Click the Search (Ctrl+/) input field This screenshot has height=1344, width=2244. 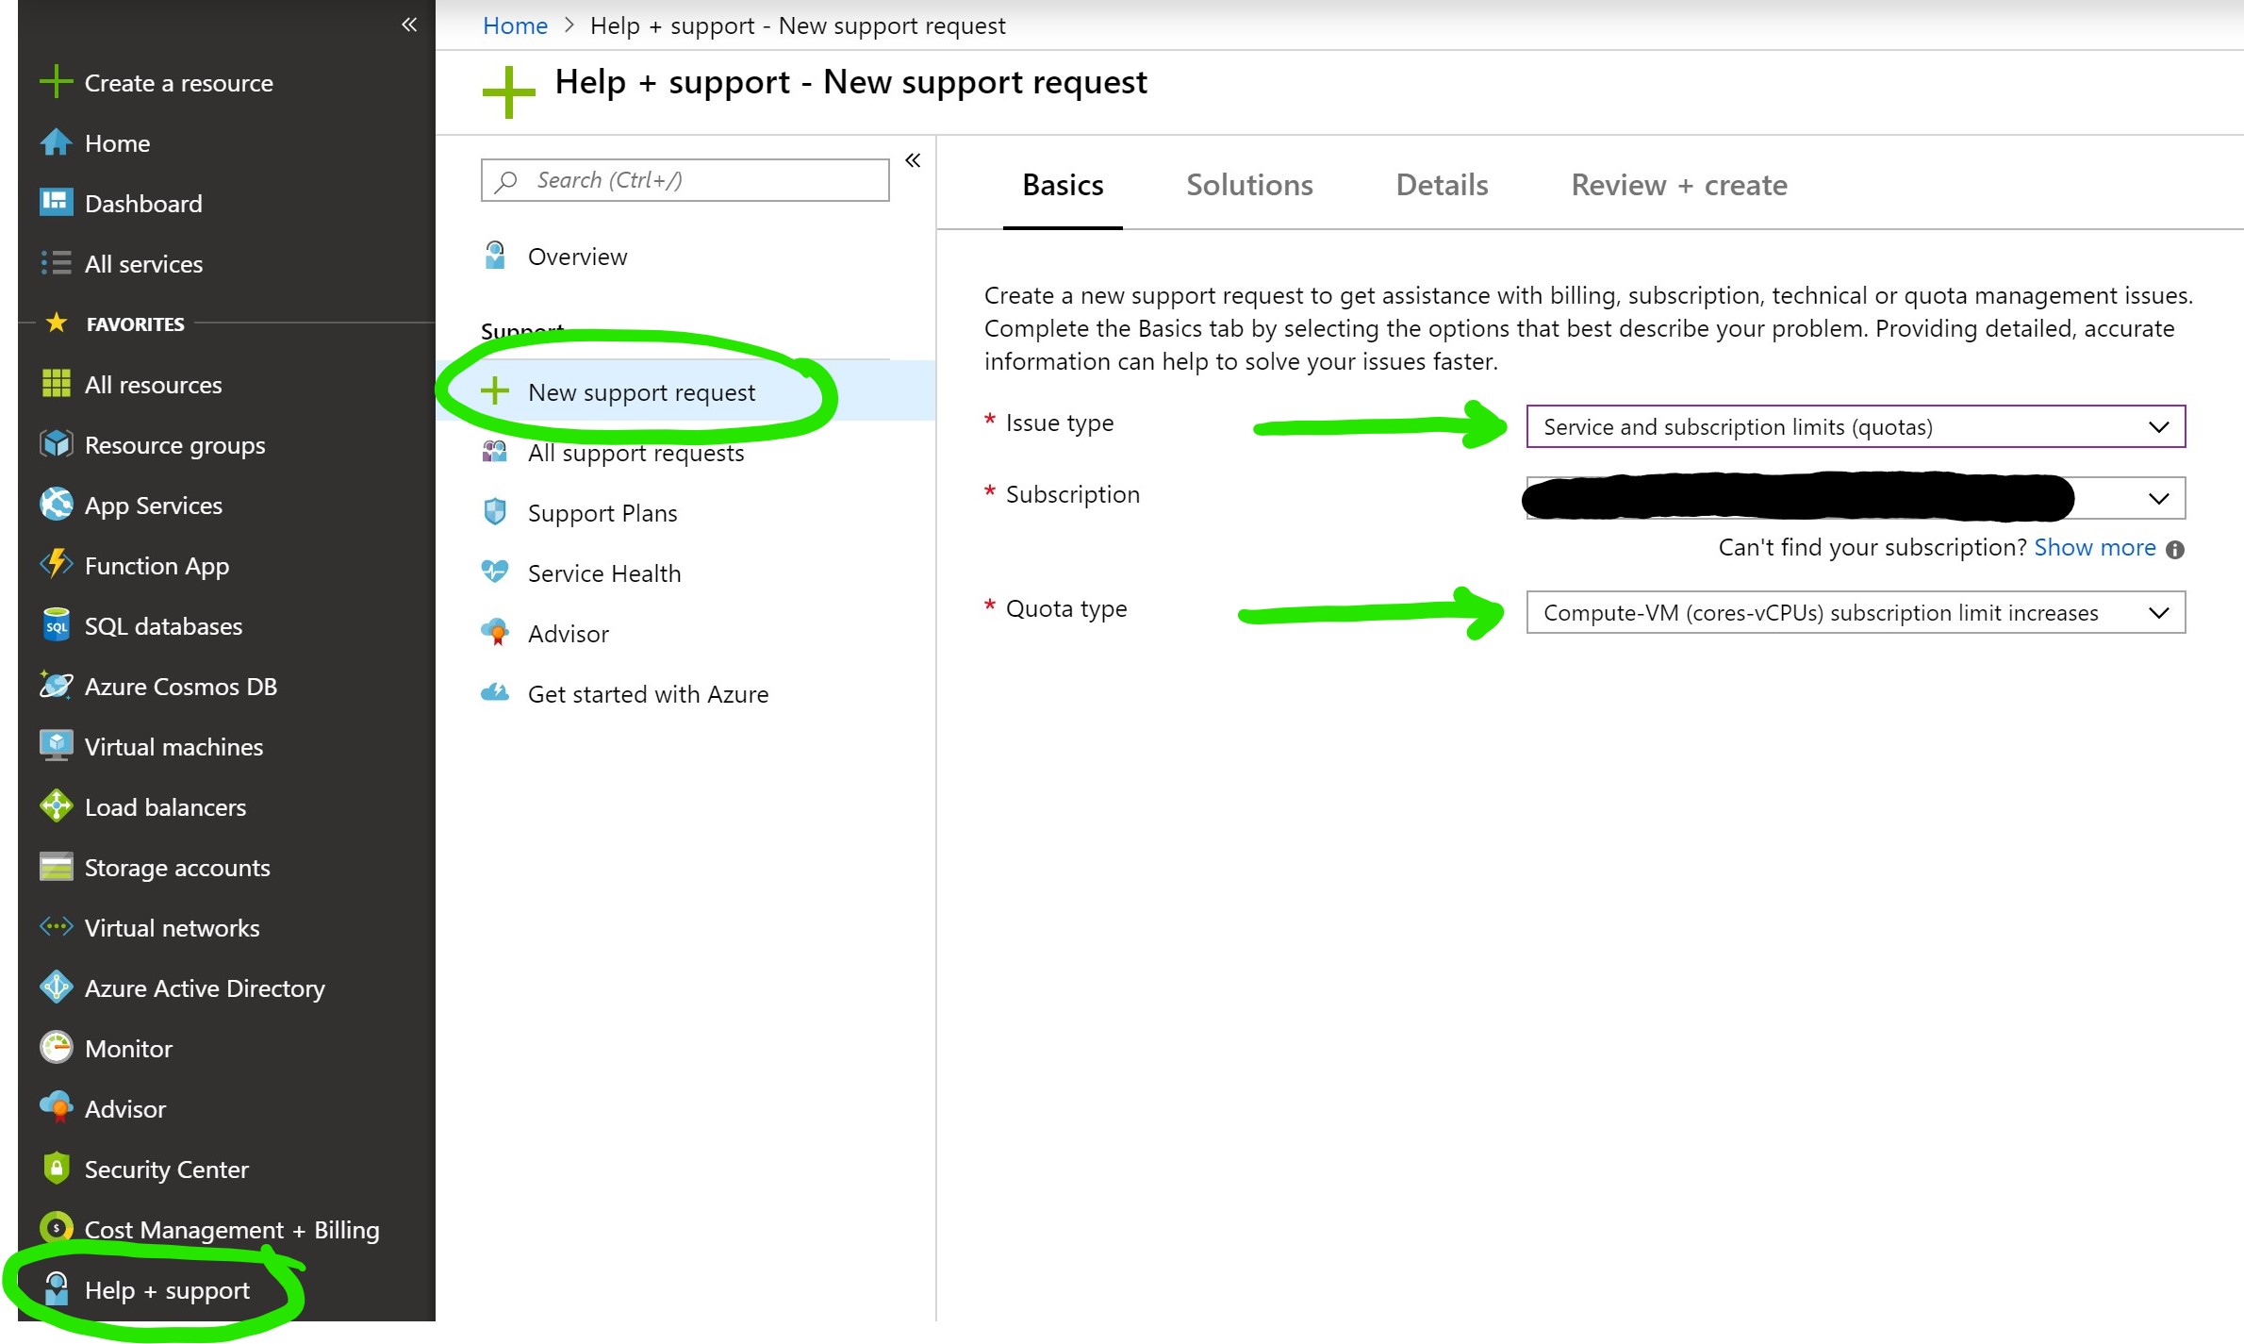tap(684, 179)
